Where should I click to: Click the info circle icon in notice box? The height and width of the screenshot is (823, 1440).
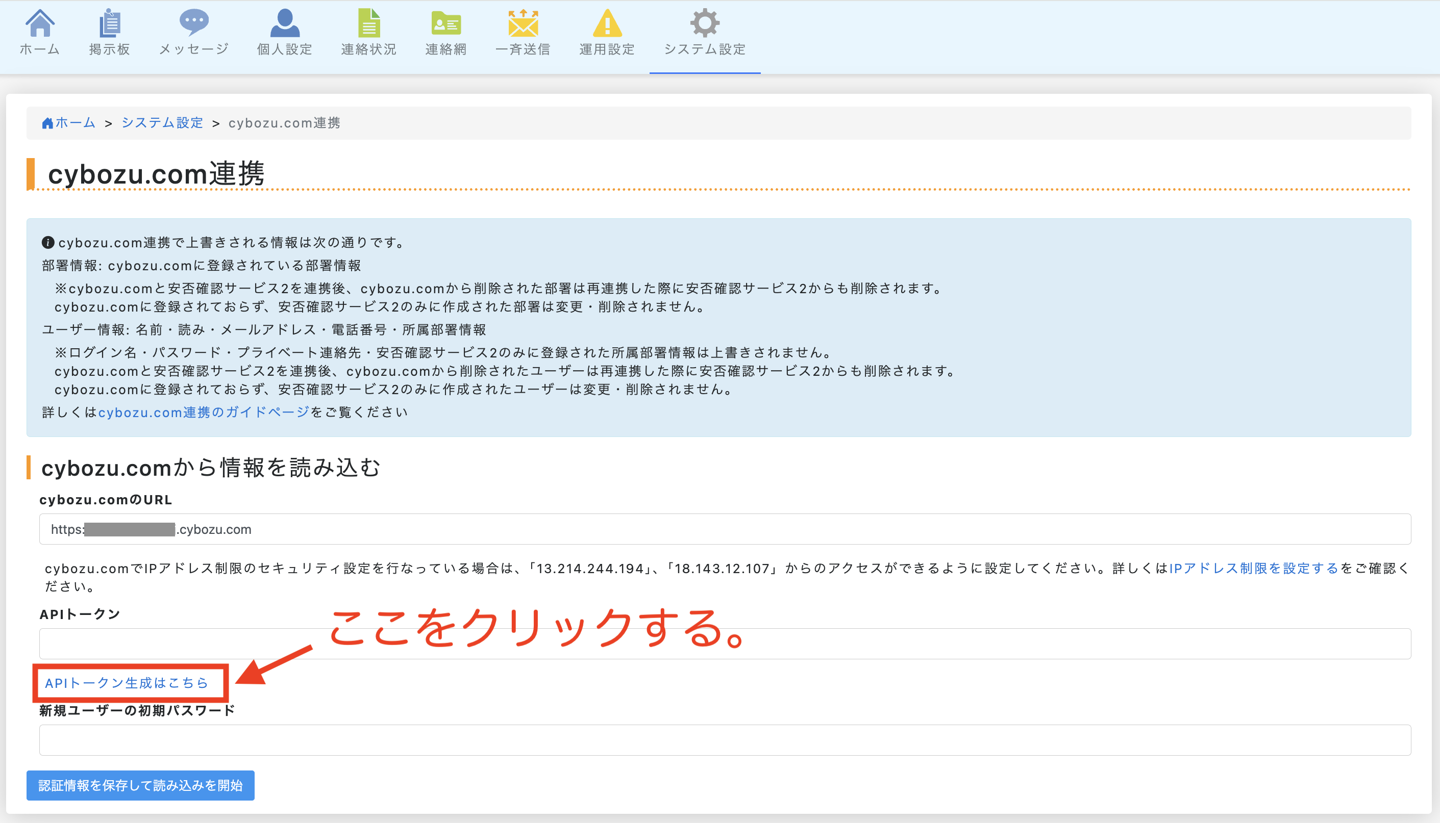click(48, 243)
